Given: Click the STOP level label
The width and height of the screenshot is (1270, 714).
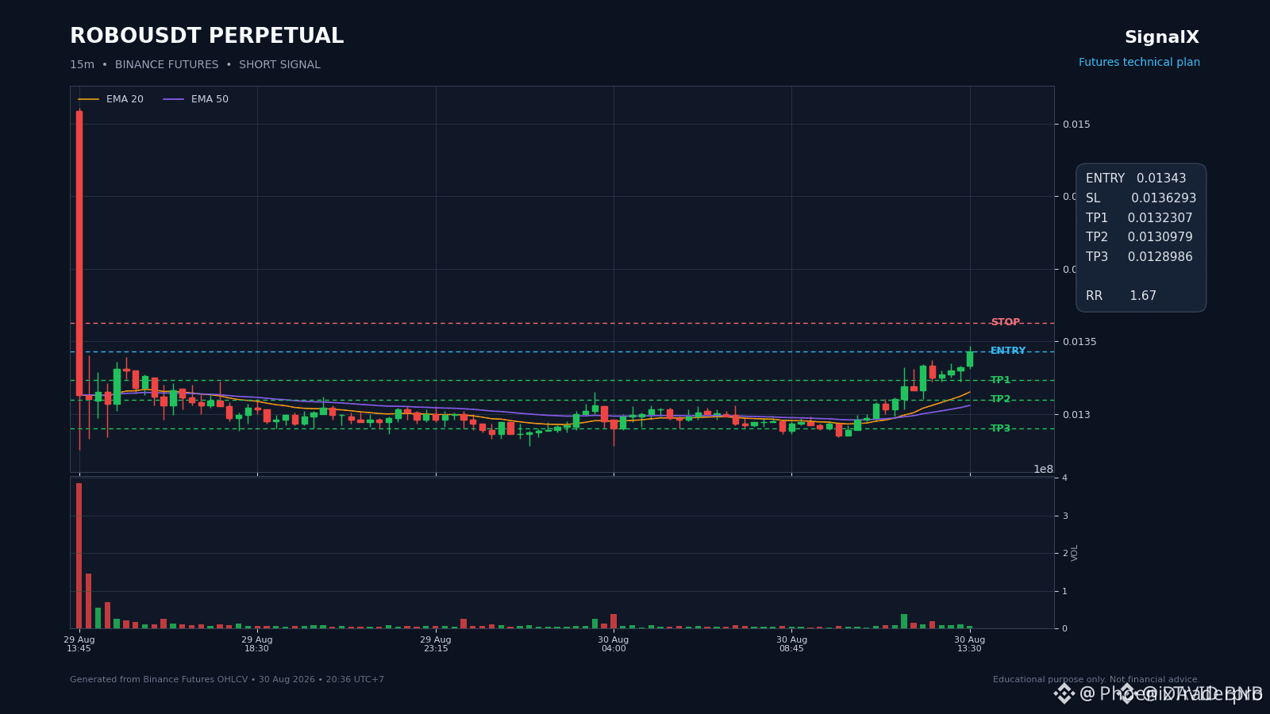Looking at the screenshot, I should (1005, 322).
